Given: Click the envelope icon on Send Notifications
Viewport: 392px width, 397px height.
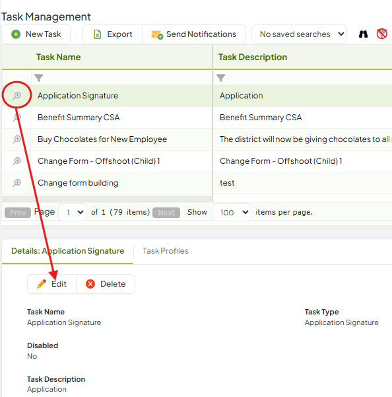Looking at the screenshot, I should click(157, 35).
